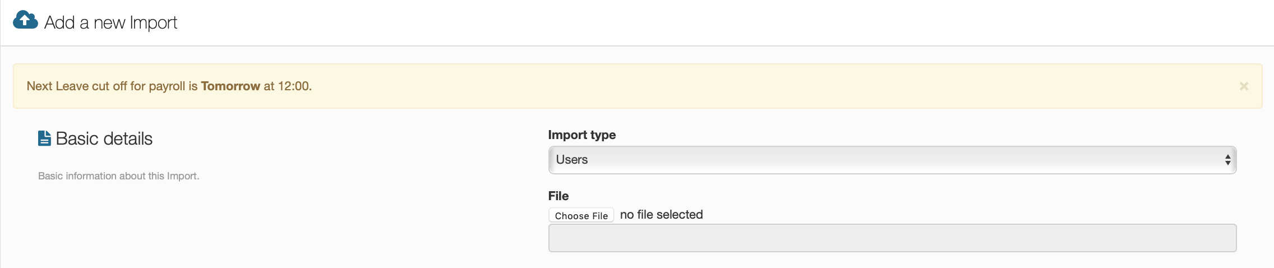Click the empty field below Choose File

(x=892, y=238)
